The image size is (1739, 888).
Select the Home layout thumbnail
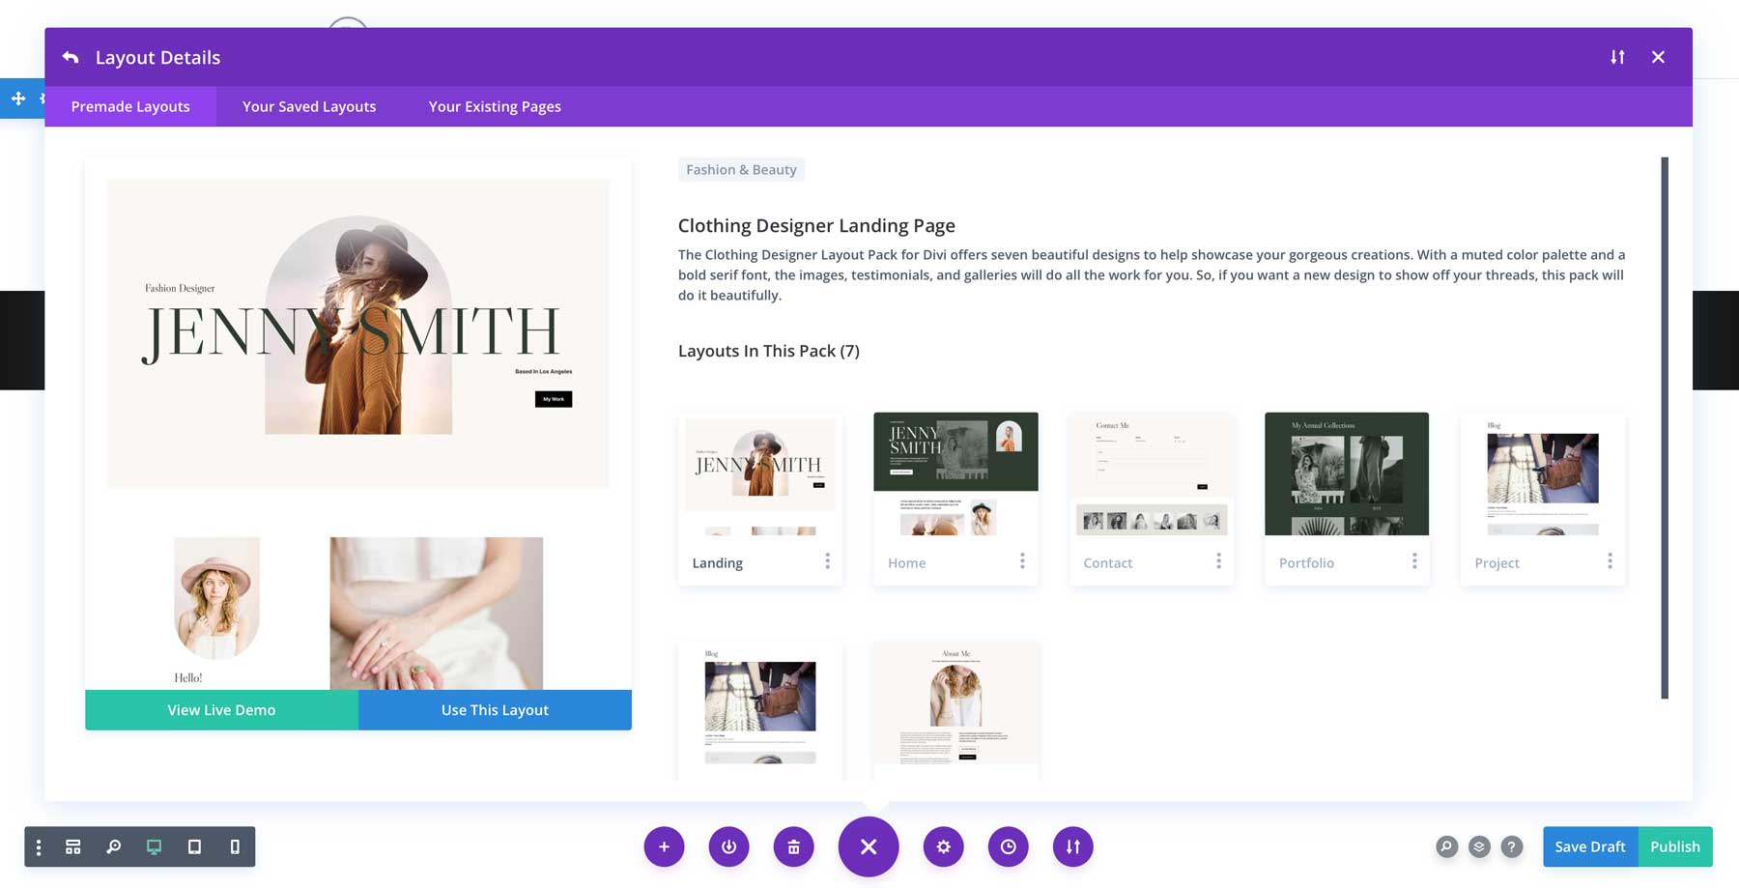[955, 473]
